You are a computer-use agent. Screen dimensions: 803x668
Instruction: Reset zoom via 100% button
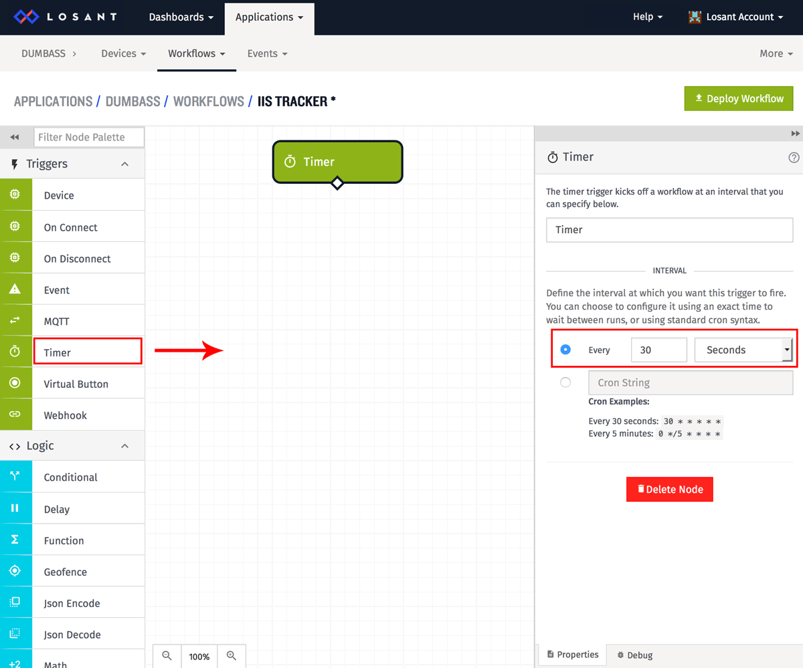[x=199, y=656]
